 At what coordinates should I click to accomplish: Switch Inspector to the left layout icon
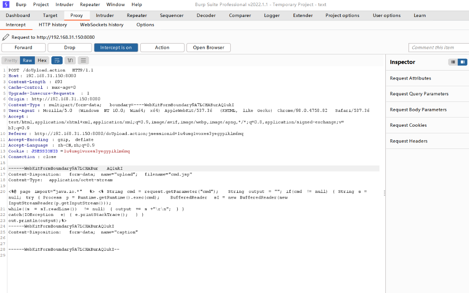pos(453,62)
